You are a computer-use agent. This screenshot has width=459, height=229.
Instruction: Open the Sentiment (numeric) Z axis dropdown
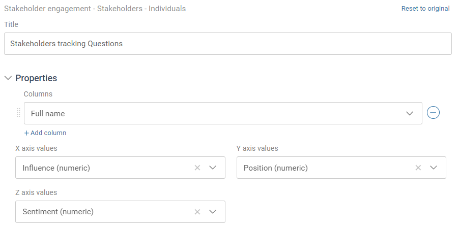[x=120, y=212]
